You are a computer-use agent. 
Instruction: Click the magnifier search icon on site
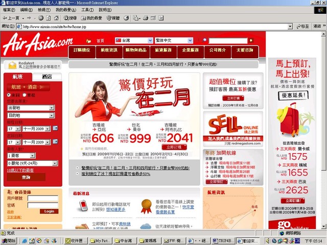(x=204, y=40)
